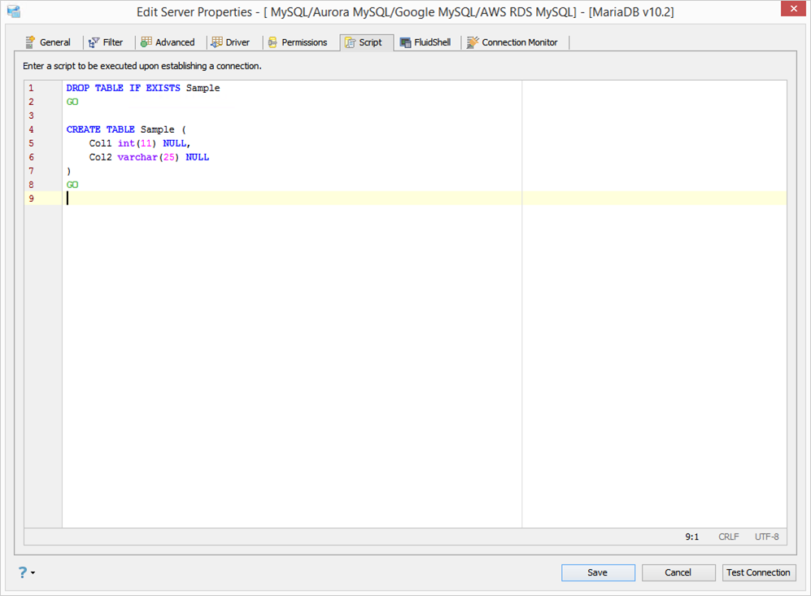Viewport: 811px width, 596px height.
Task: Switch to the Permissions tab
Action: [x=298, y=42]
